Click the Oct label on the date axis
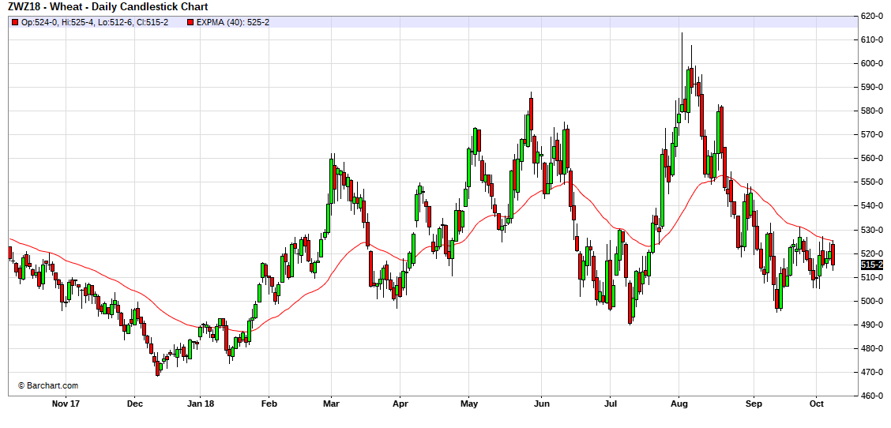891x428 pixels. point(817,404)
